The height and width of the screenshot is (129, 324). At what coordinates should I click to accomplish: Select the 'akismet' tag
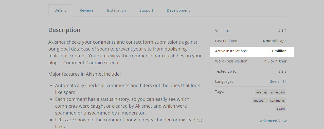click(x=261, y=92)
